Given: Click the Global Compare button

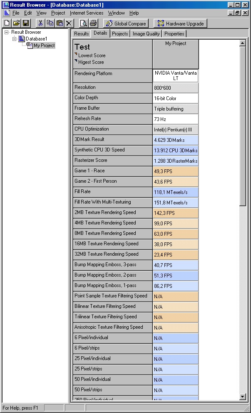Looking at the screenshot, I should coord(126,23).
